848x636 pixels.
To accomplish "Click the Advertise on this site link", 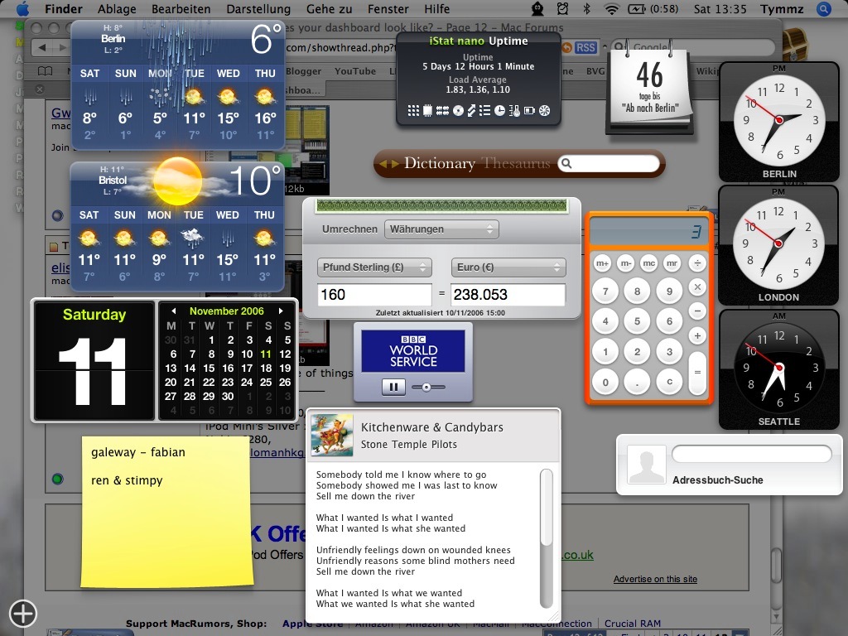I will click(655, 579).
